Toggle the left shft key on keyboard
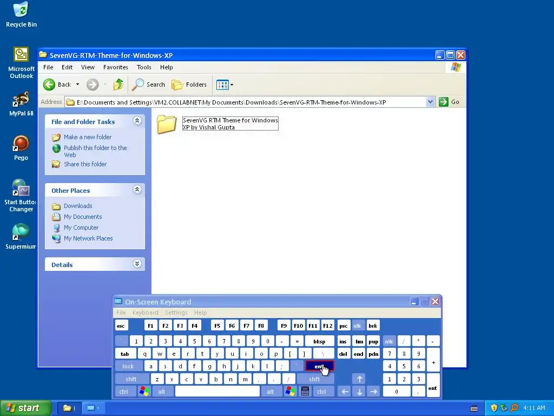This screenshot has height=416, width=554. click(x=131, y=379)
